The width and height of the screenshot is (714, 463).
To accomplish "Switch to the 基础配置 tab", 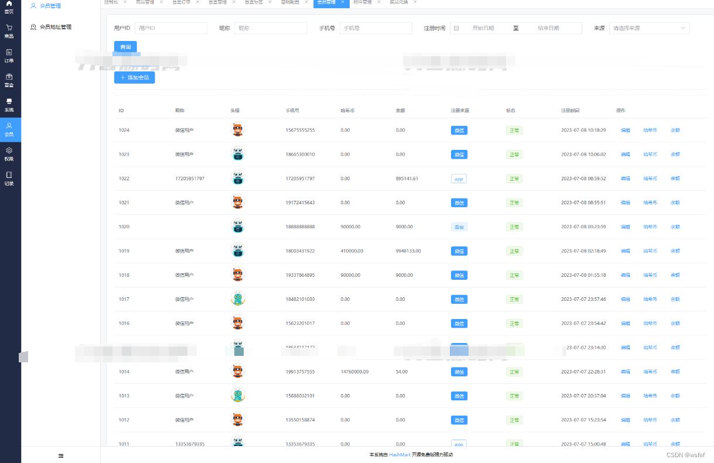I will point(290,2).
